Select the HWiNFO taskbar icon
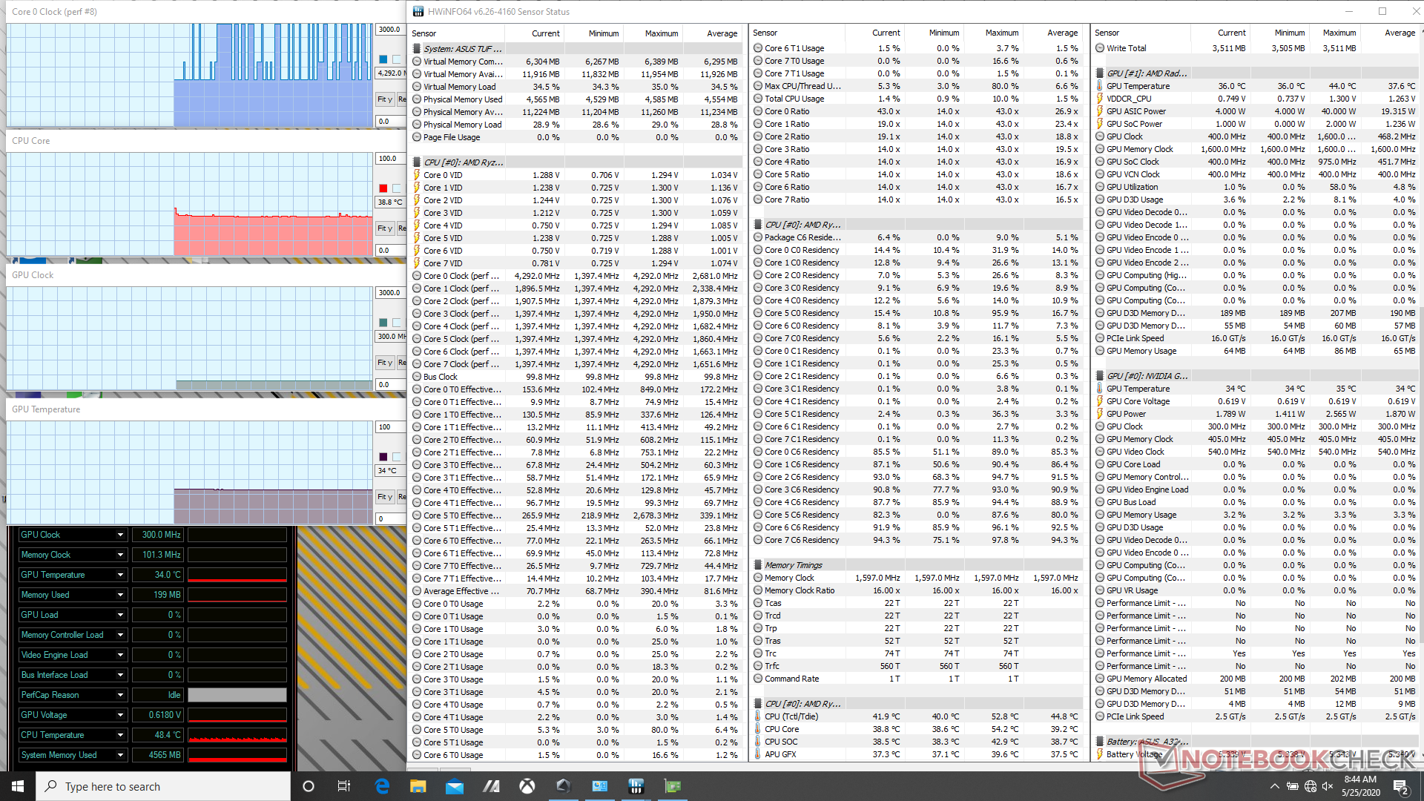This screenshot has height=801, width=1424. coord(636,786)
